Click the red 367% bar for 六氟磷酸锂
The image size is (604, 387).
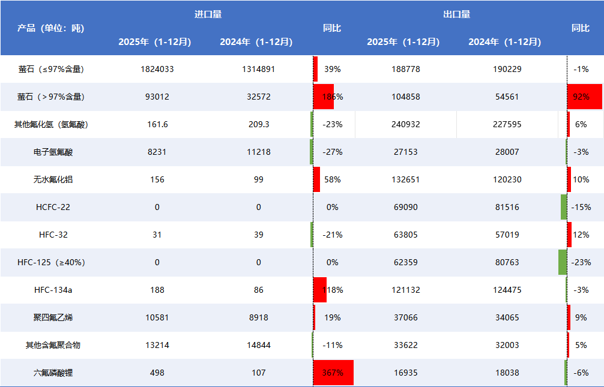(x=333, y=373)
